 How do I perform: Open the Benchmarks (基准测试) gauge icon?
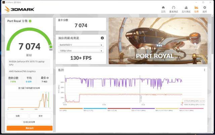173,8
